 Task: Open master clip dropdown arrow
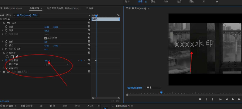14,15
